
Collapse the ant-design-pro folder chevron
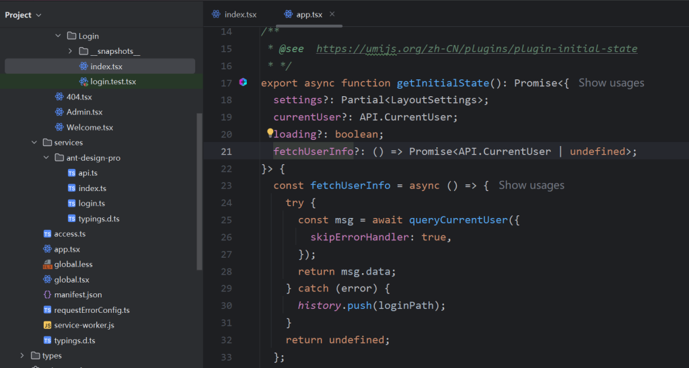(46, 157)
